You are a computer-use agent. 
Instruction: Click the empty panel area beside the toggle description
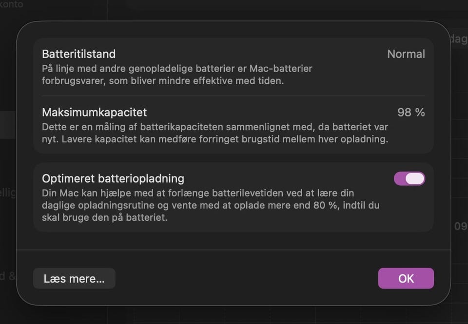tap(409, 210)
